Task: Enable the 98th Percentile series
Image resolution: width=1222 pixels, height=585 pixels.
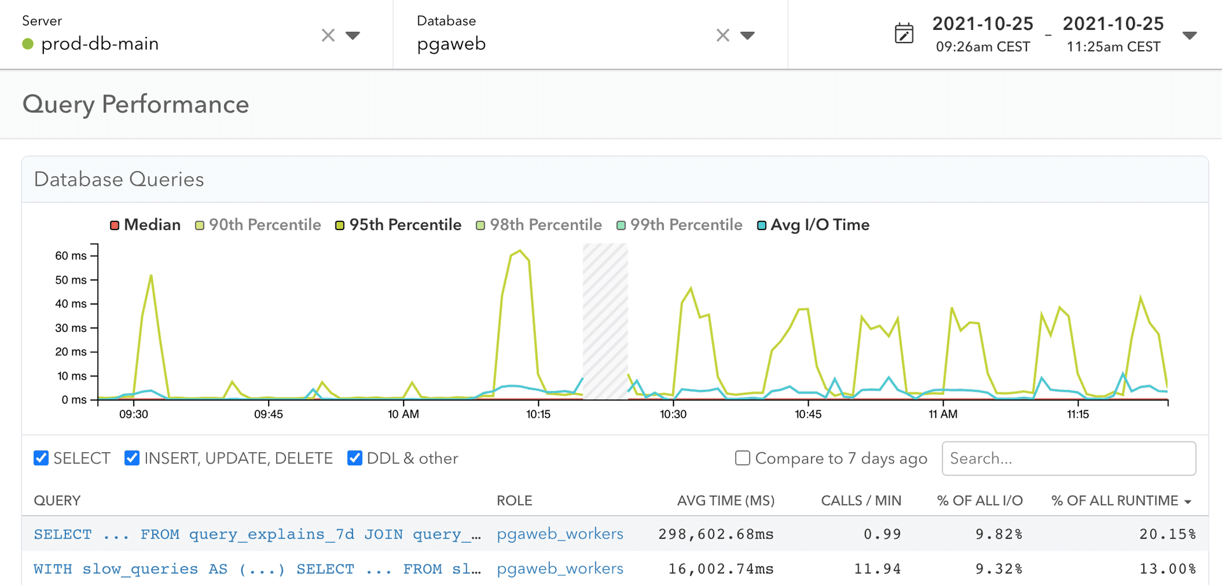Action: [538, 225]
